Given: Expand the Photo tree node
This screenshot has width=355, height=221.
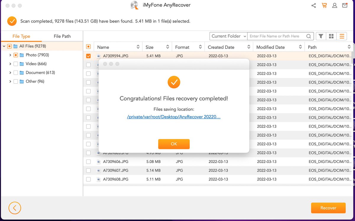Looking at the screenshot, I should [x=10, y=55].
